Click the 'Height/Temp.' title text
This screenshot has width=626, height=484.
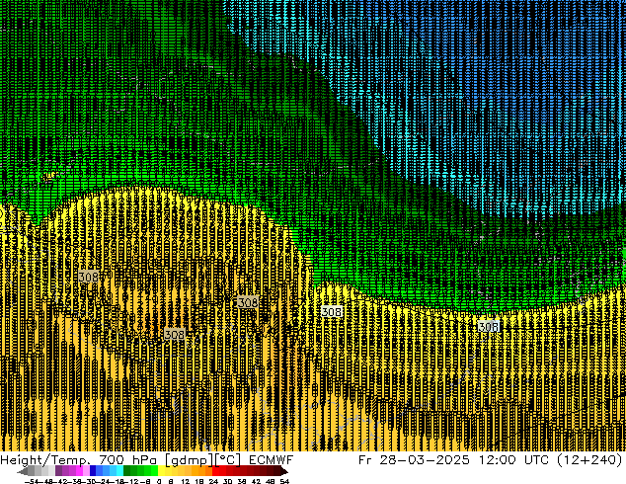47,460
